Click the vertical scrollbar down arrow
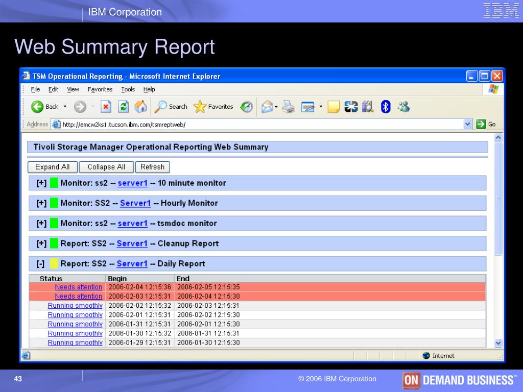523x392 pixels. click(x=498, y=343)
